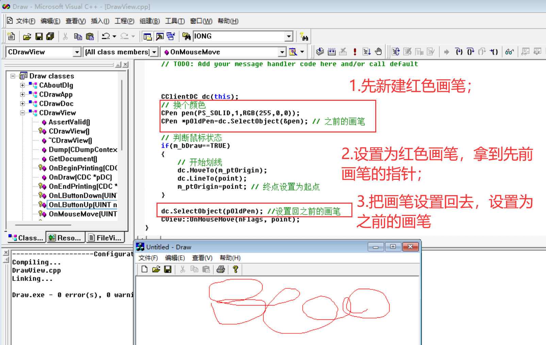
Task: Open the CDrawView class dropdown
Action: (77, 52)
